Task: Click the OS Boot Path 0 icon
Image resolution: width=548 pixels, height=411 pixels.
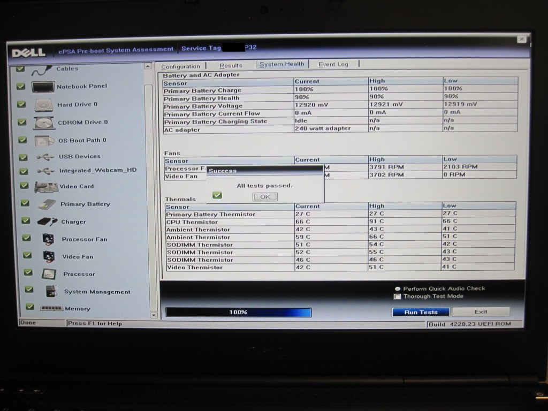Action: click(x=44, y=141)
